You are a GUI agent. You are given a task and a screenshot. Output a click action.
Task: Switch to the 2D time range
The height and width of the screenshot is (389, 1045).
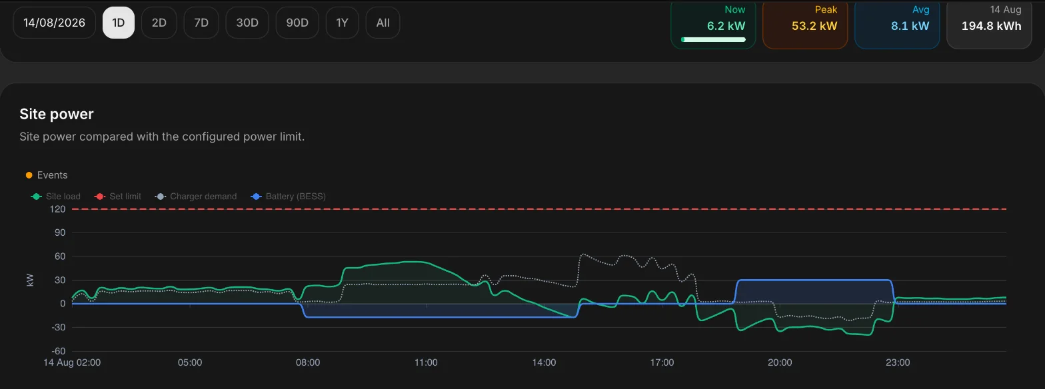159,23
